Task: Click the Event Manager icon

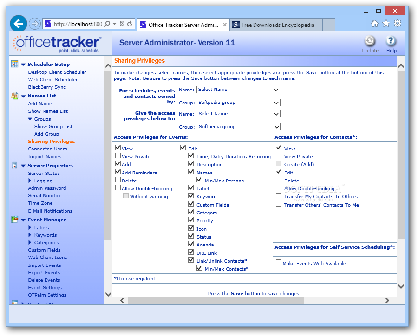Action: (15, 220)
